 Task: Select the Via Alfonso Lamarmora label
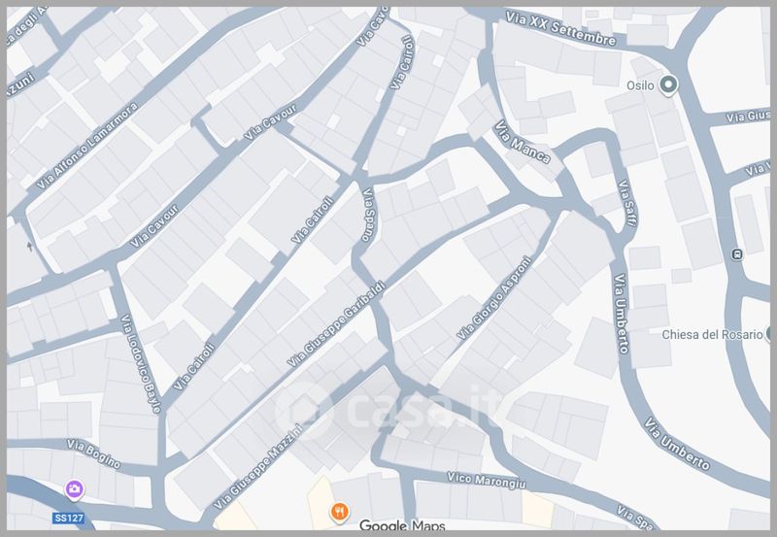coord(87,147)
